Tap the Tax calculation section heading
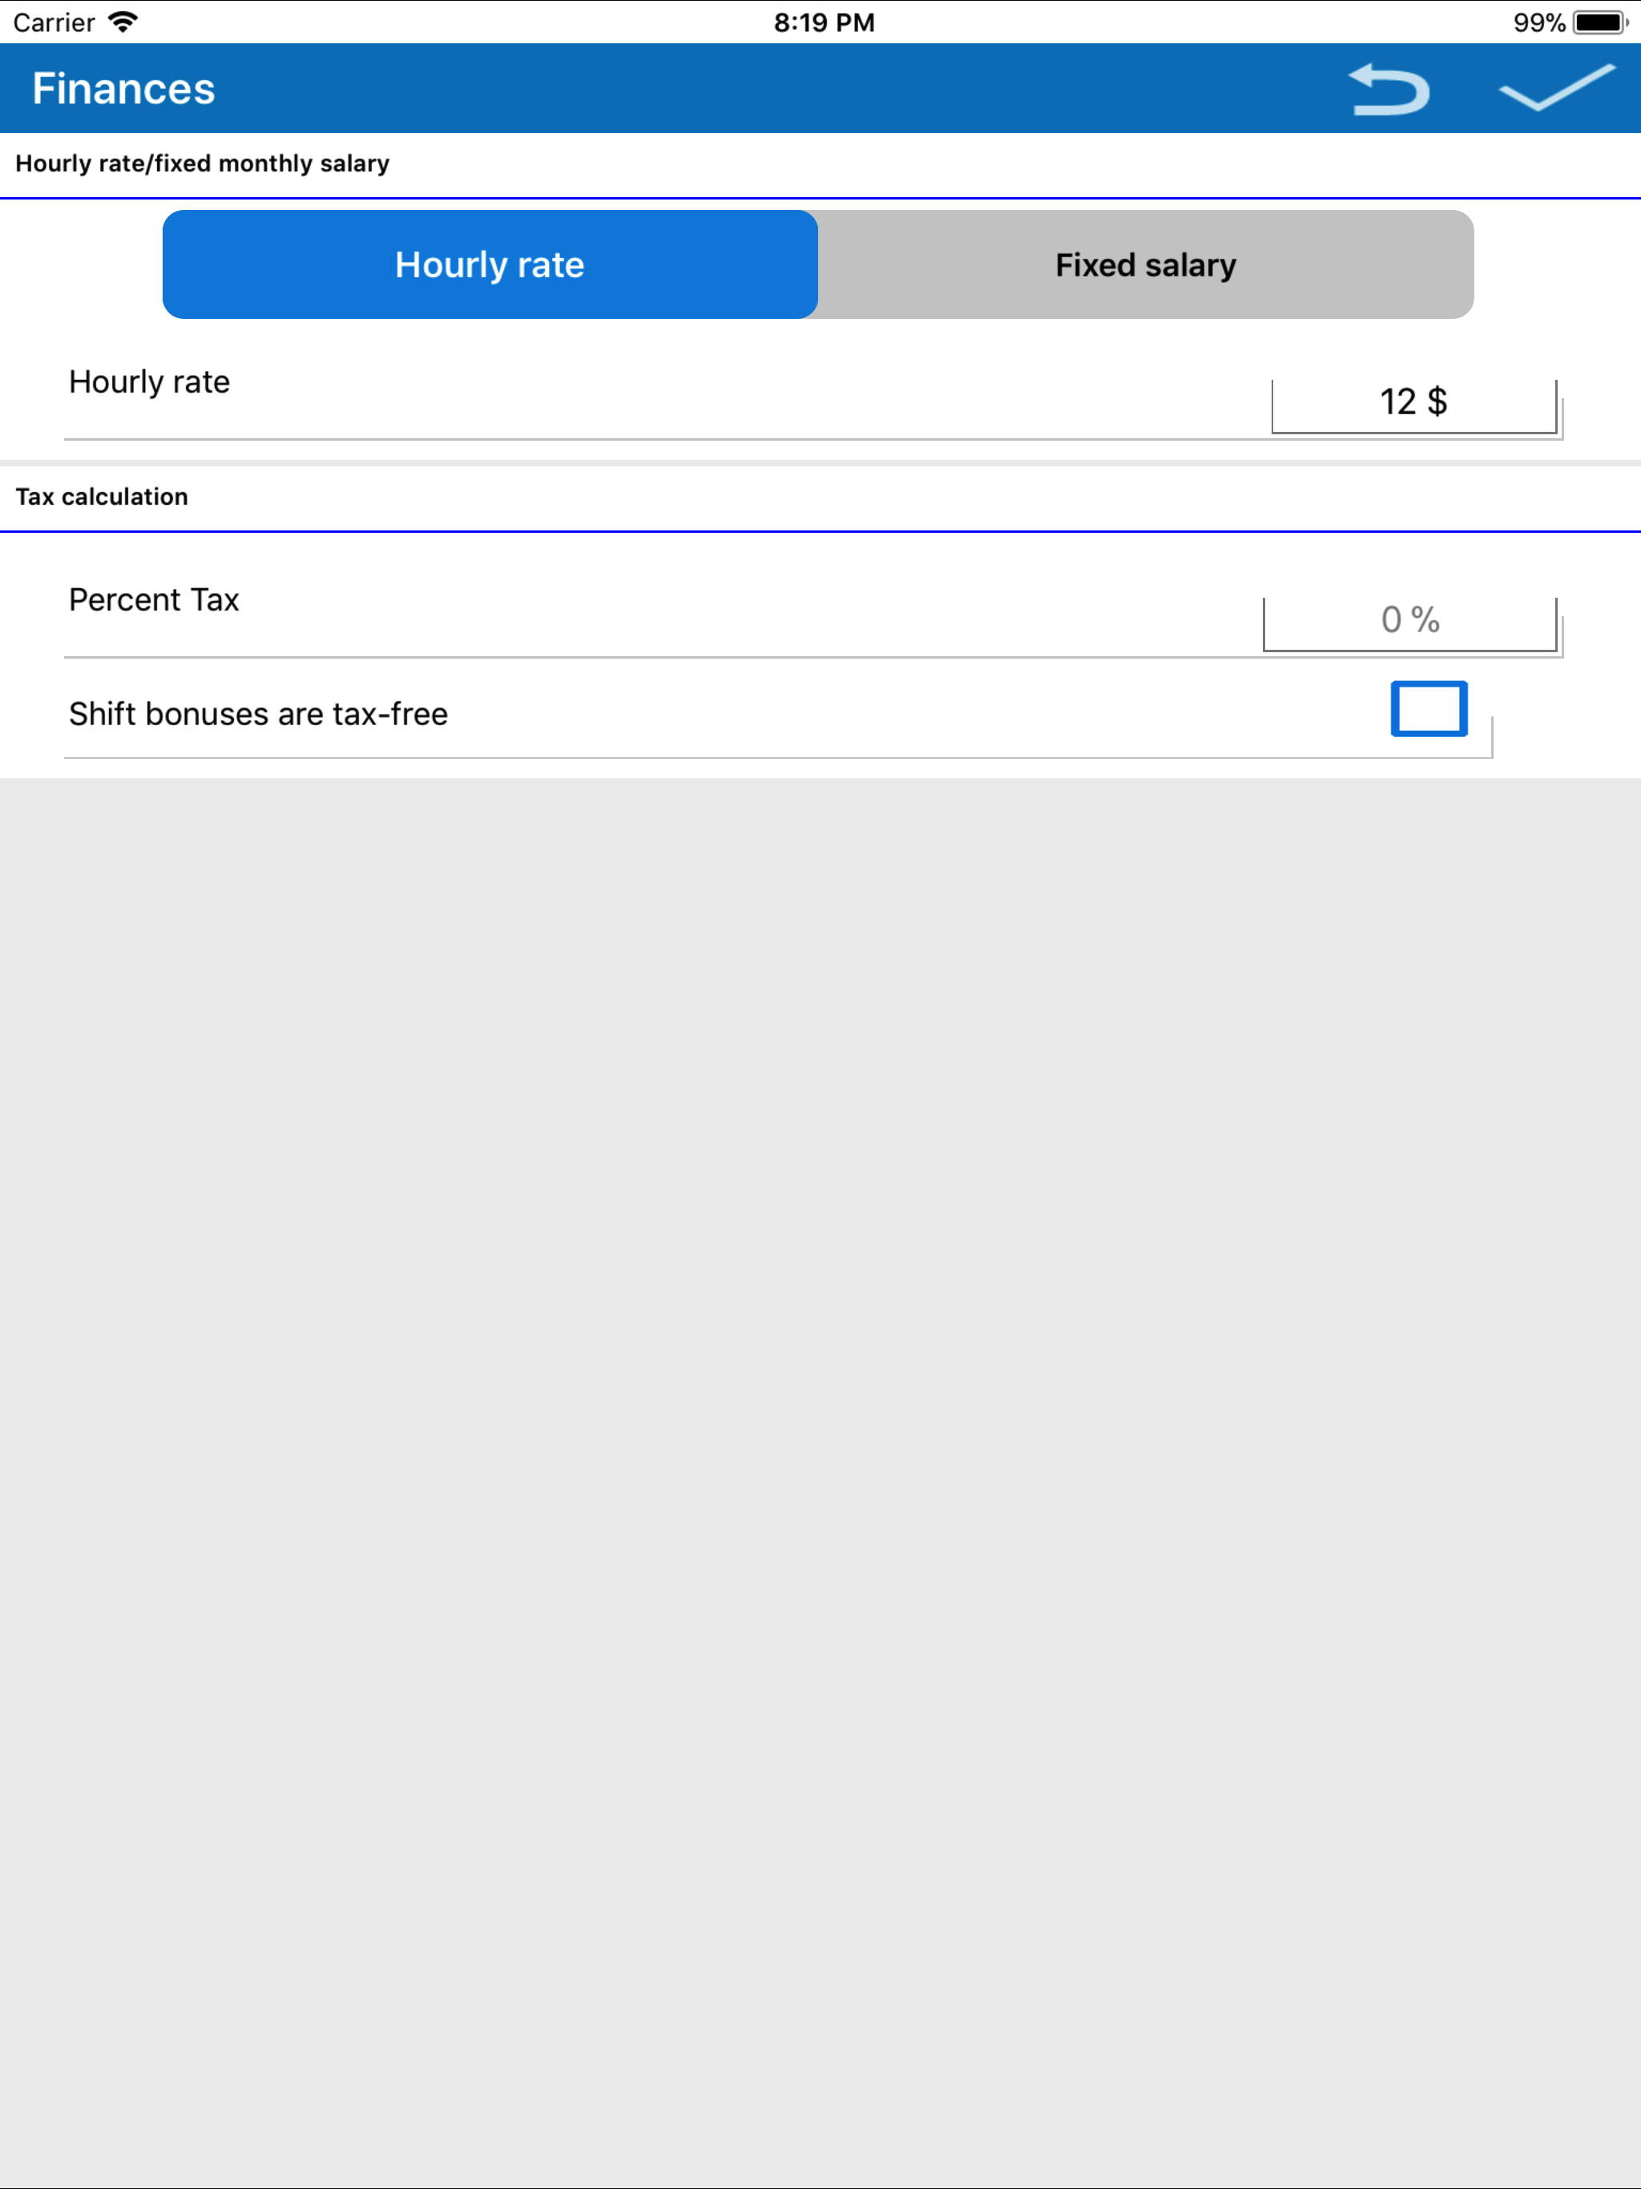1641x2189 pixels. [102, 497]
